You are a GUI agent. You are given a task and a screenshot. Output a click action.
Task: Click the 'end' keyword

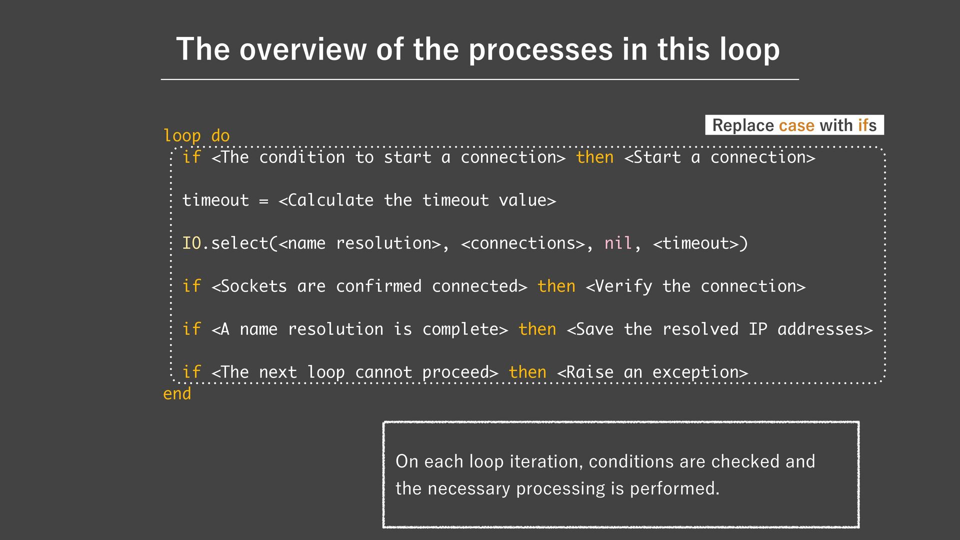click(177, 393)
